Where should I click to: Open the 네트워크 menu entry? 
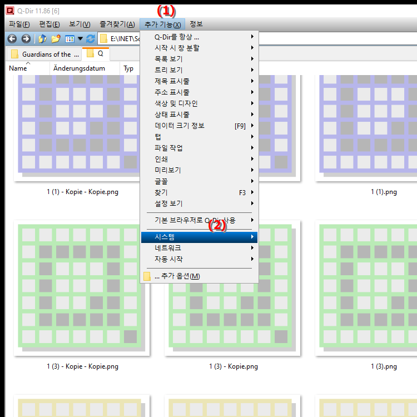[199, 248]
